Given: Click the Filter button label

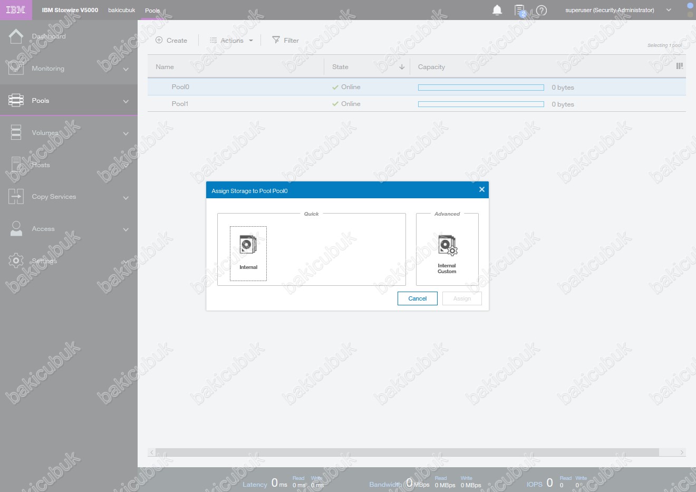Looking at the screenshot, I should point(291,41).
